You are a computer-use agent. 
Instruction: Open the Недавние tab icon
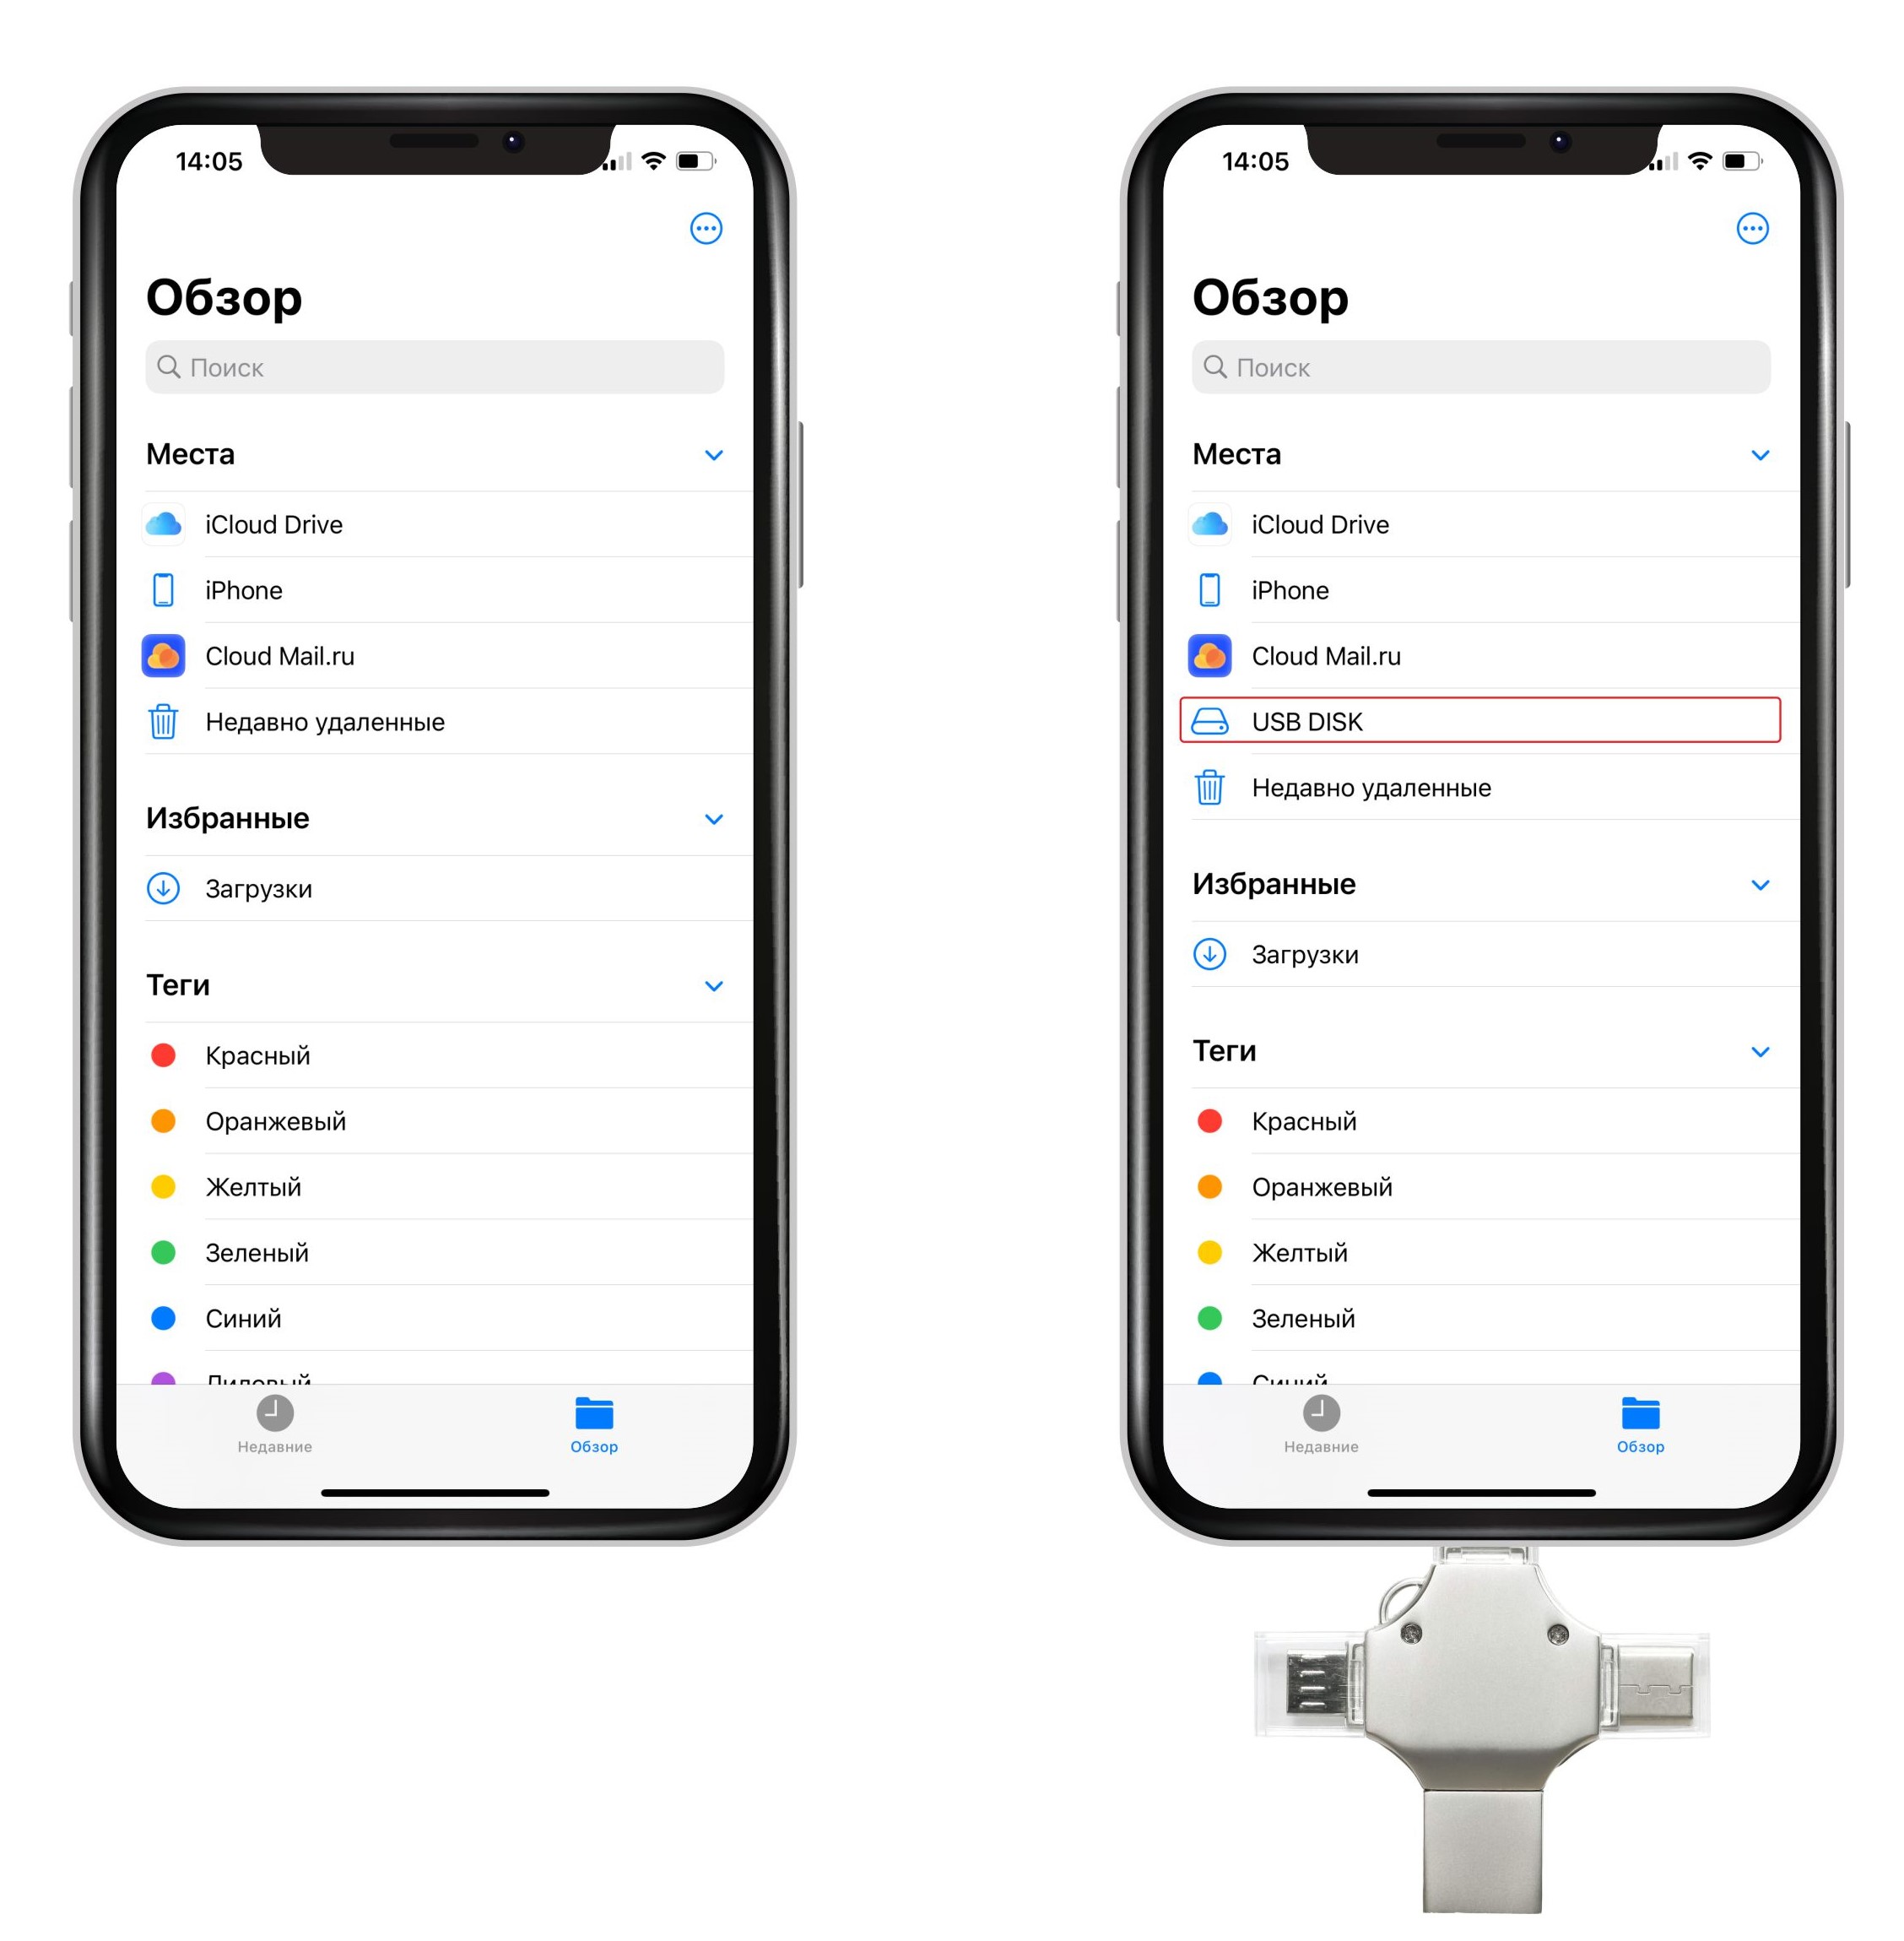coord(286,1412)
